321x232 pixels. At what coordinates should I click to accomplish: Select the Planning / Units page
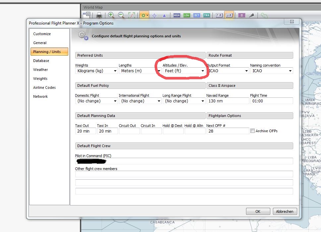49,52
